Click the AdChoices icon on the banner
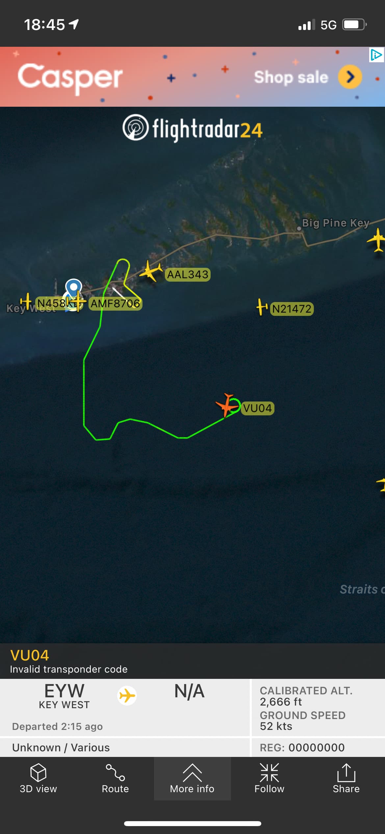385x834 pixels. (376, 55)
